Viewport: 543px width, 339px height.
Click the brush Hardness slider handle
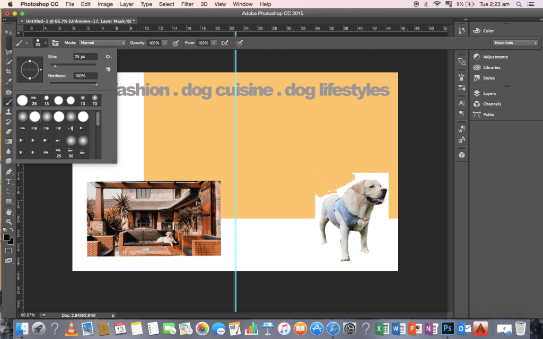coord(97,84)
